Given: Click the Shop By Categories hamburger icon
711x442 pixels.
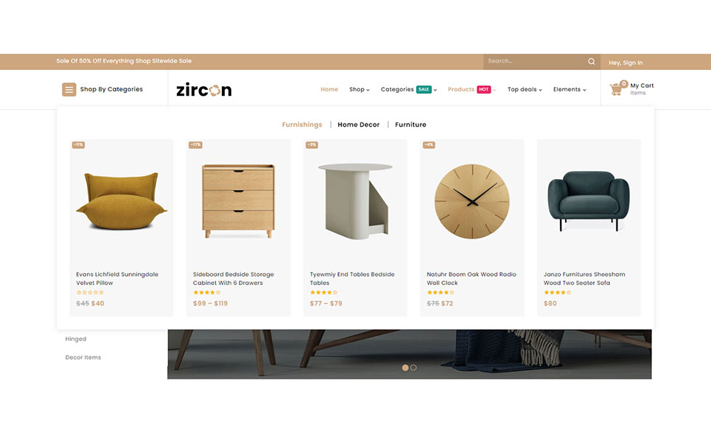Looking at the screenshot, I should click(x=69, y=89).
